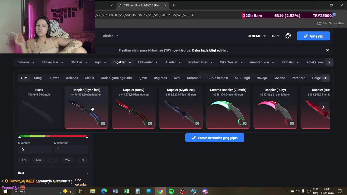
Task: Dismiss the currency conversion notice
Action: pos(327,50)
